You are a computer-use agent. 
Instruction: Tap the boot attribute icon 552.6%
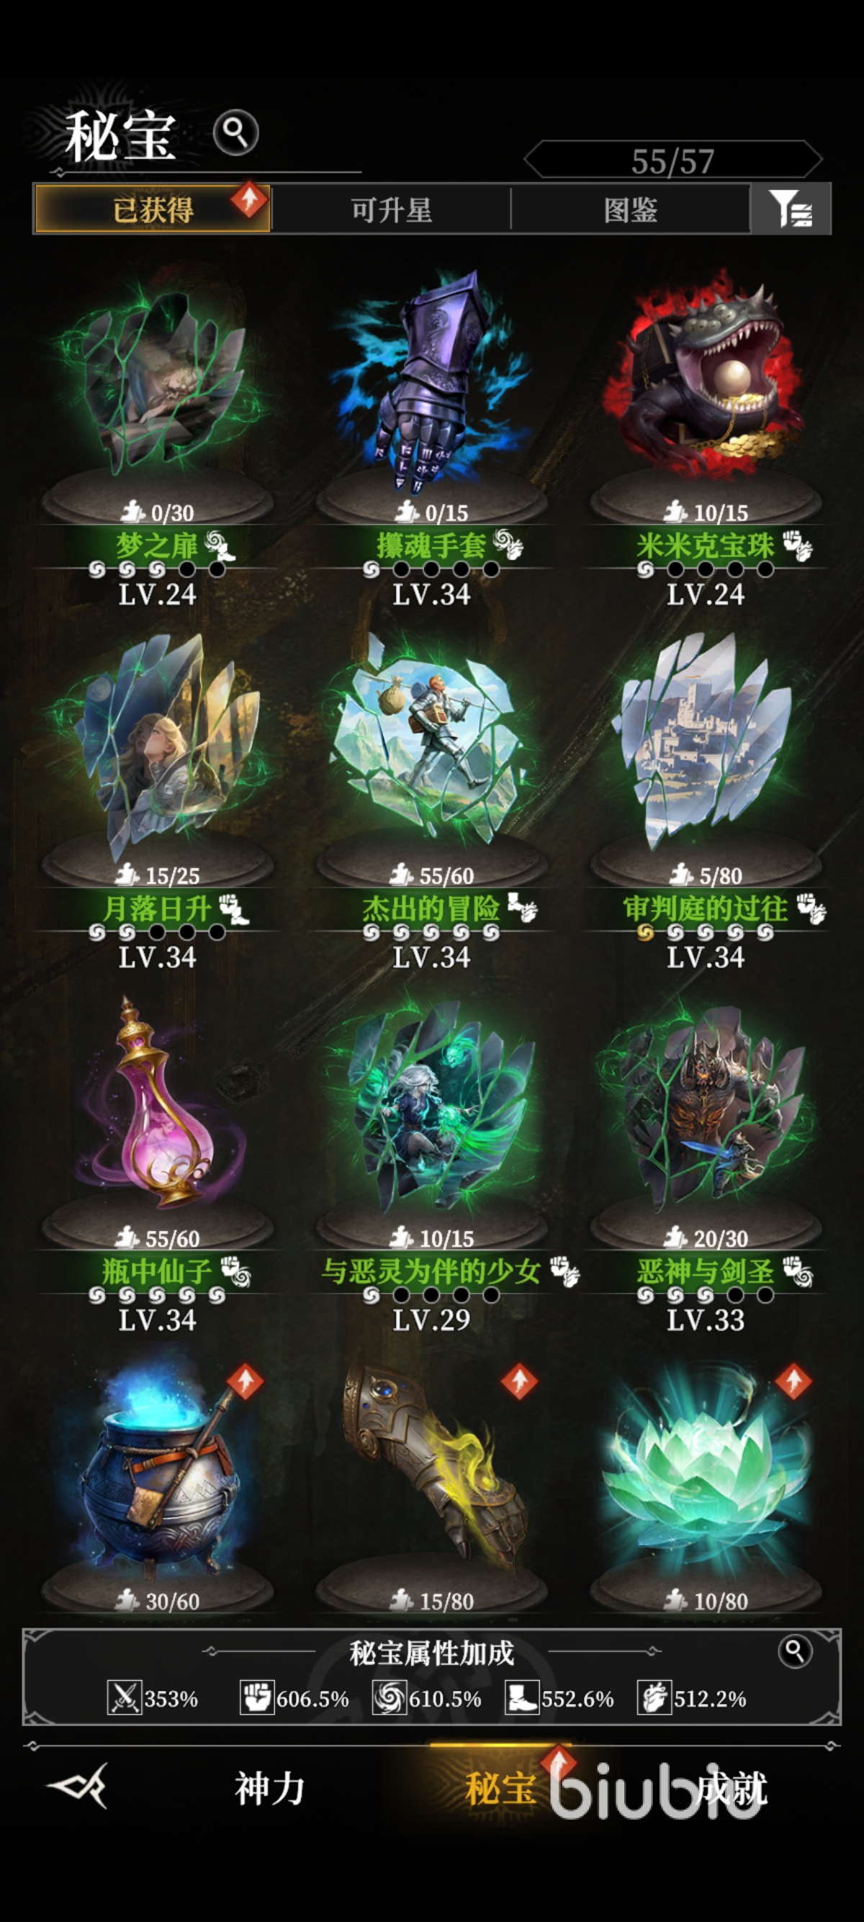521,1698
